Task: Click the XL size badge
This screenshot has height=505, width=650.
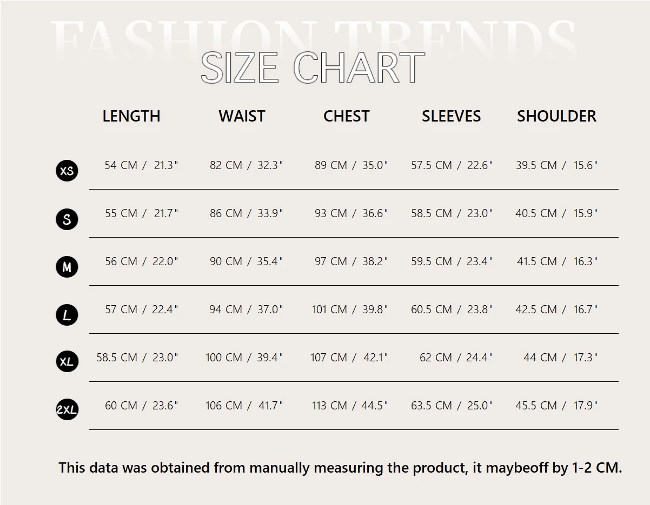Action: tap(67, 362)
